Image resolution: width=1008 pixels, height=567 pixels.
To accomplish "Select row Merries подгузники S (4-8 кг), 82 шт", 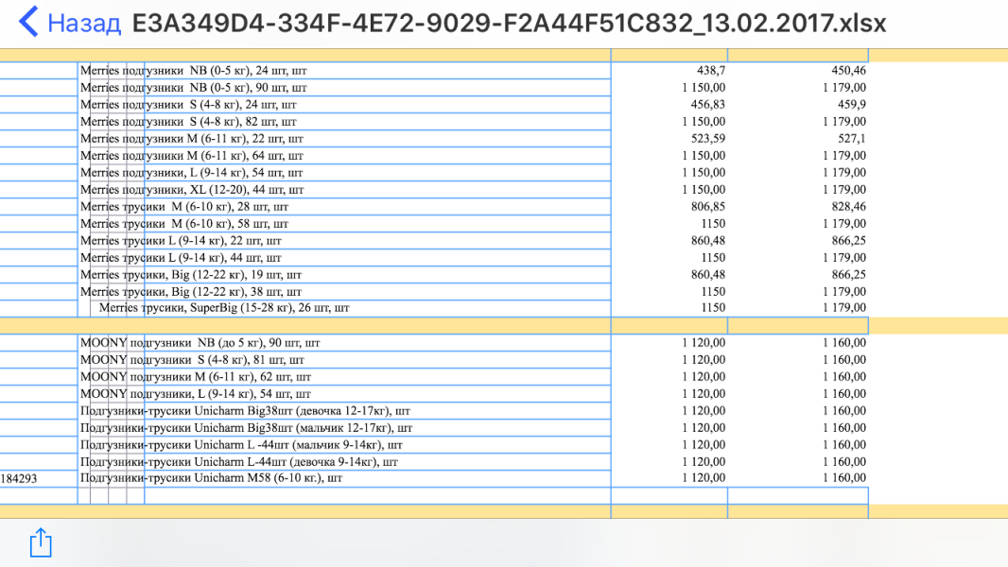I will click(188, 122).
